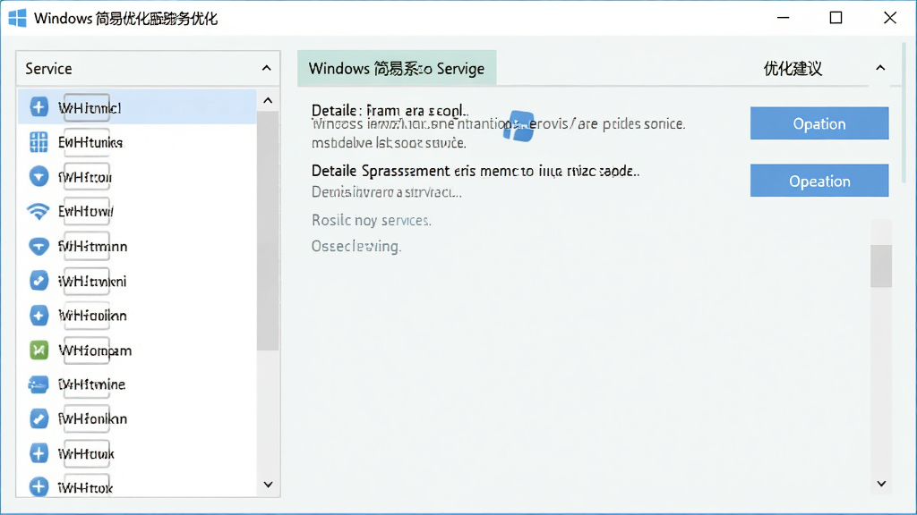
Task: Click the shield icon beside WHtminn
Action: [x=39, y=246]
